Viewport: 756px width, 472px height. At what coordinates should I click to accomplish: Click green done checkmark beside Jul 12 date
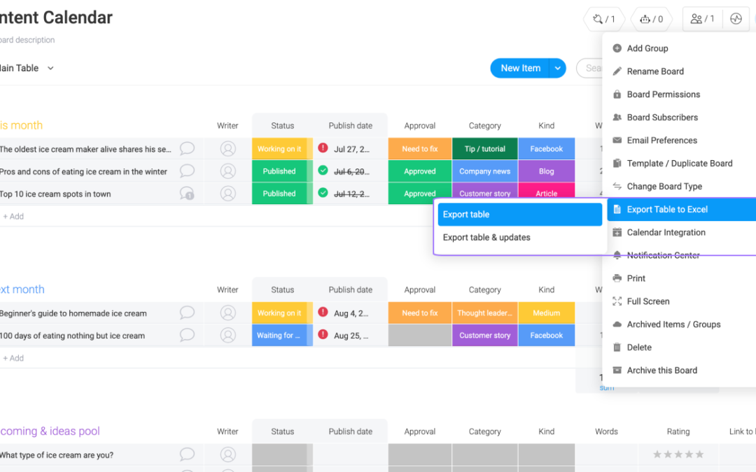click(323, 193)
